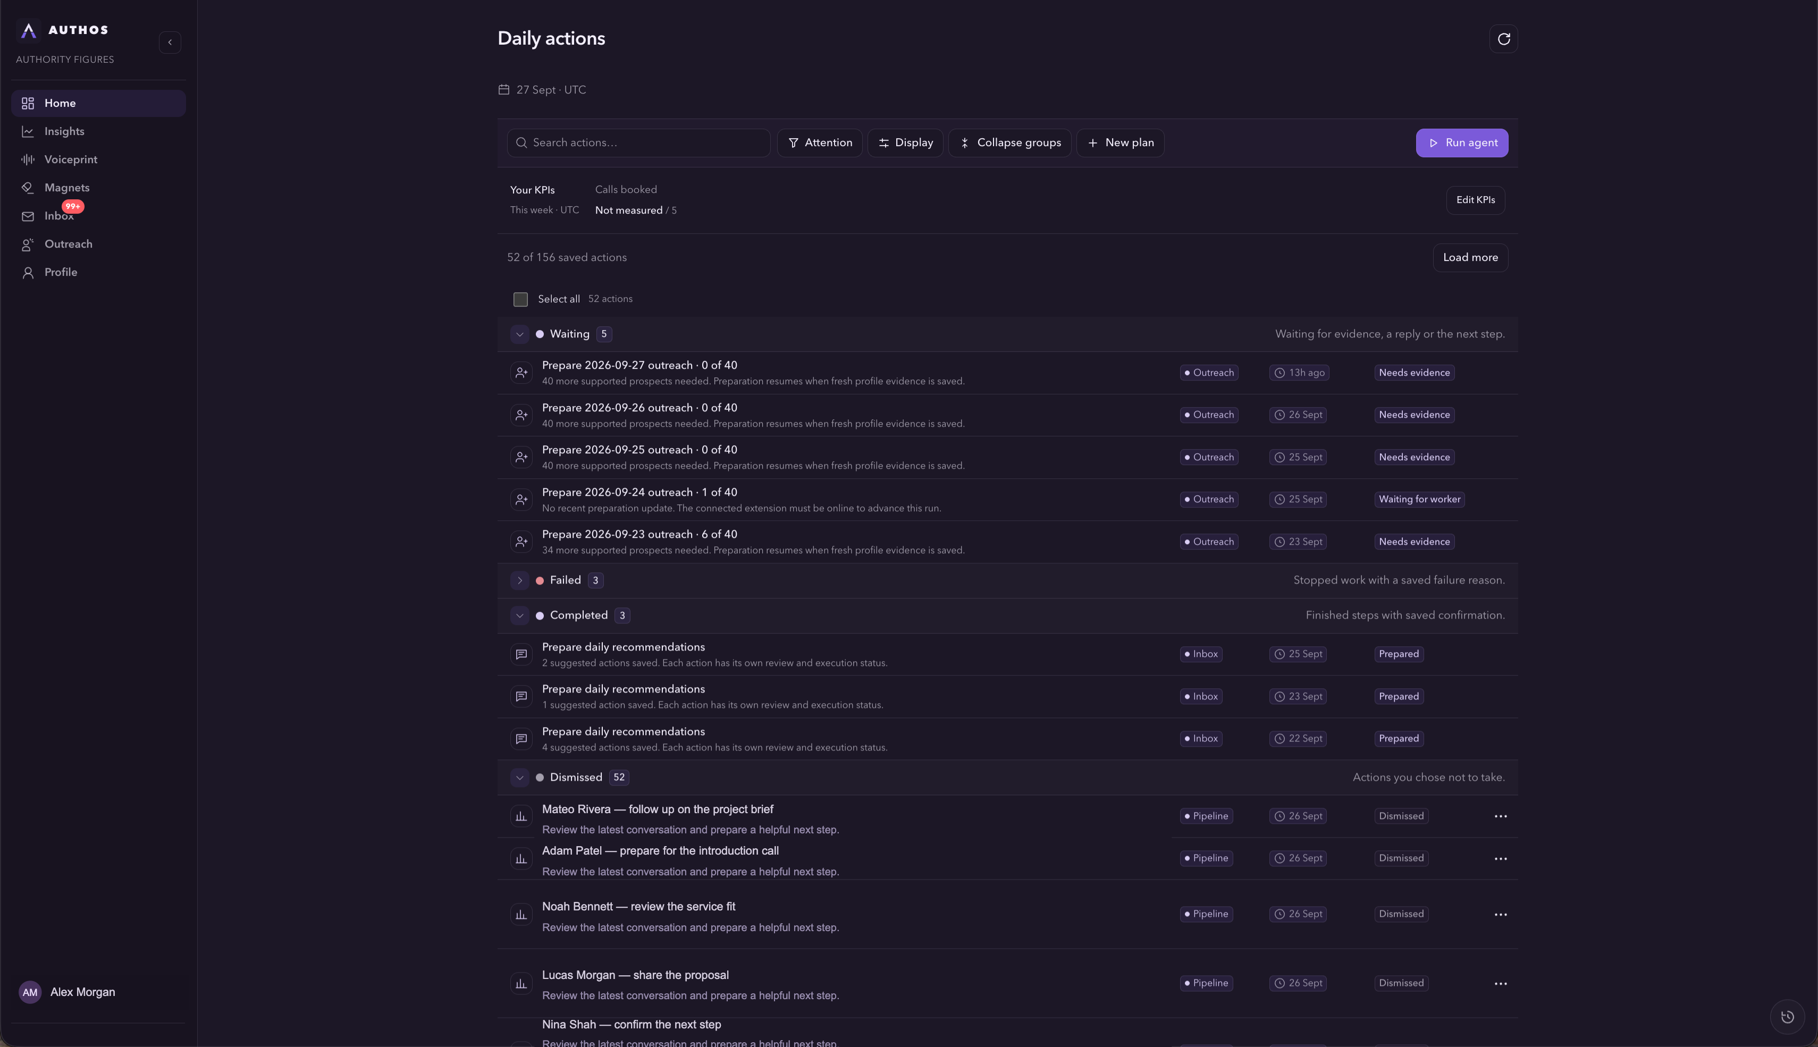Open Outreach in the sidebar
1818x1047 pixels.
(x=98, y=244)
